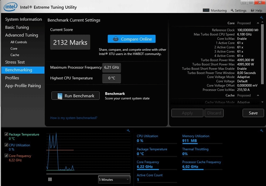Viewport: 266px width, 186px height.
Task: Click Turbo Boost Power Time Window 8,00 Seconds
Action: (x=246, y=73)
